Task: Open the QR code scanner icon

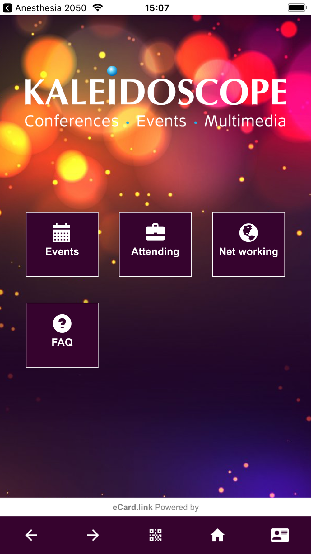Action: pyautogui.click(x=155, y=535)
